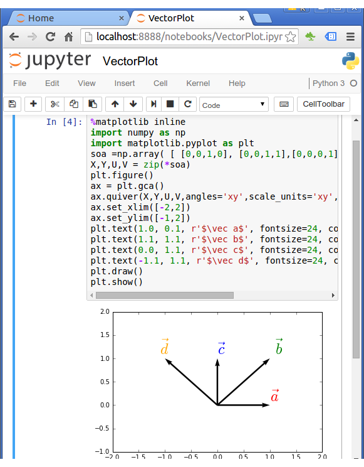This screenshot has width=364, height=467.
Task: Run cell and select next
Action: (153, 104)
